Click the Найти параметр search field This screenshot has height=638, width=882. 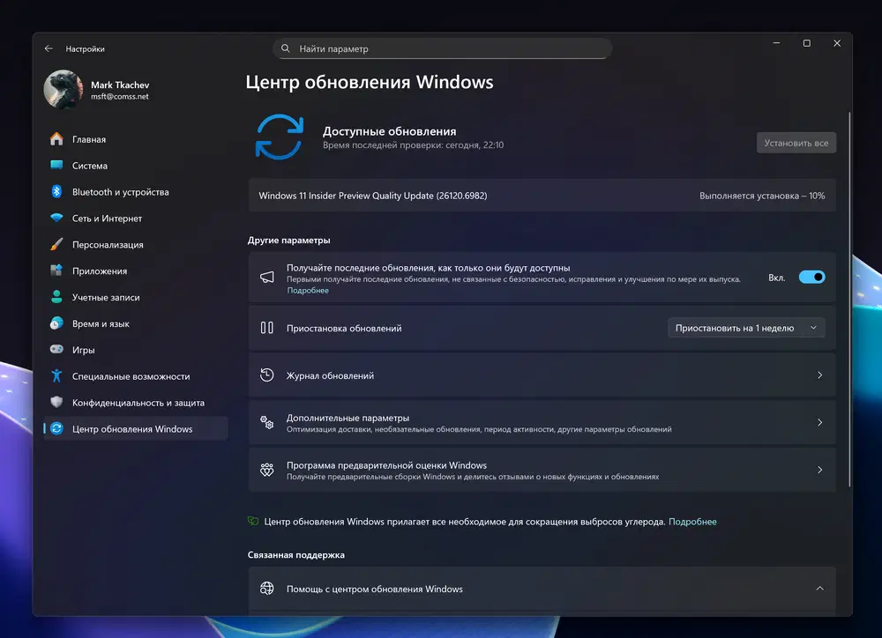point(441,48)
